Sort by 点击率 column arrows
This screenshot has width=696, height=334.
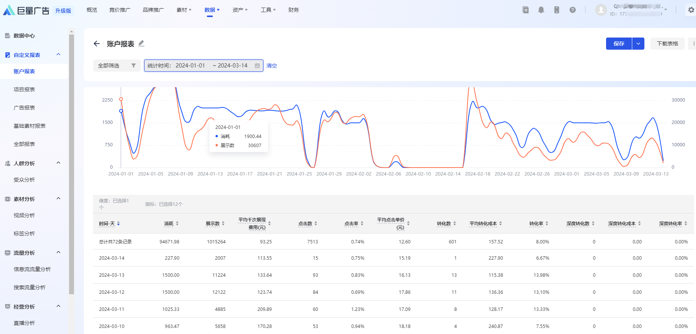point(362,224)
